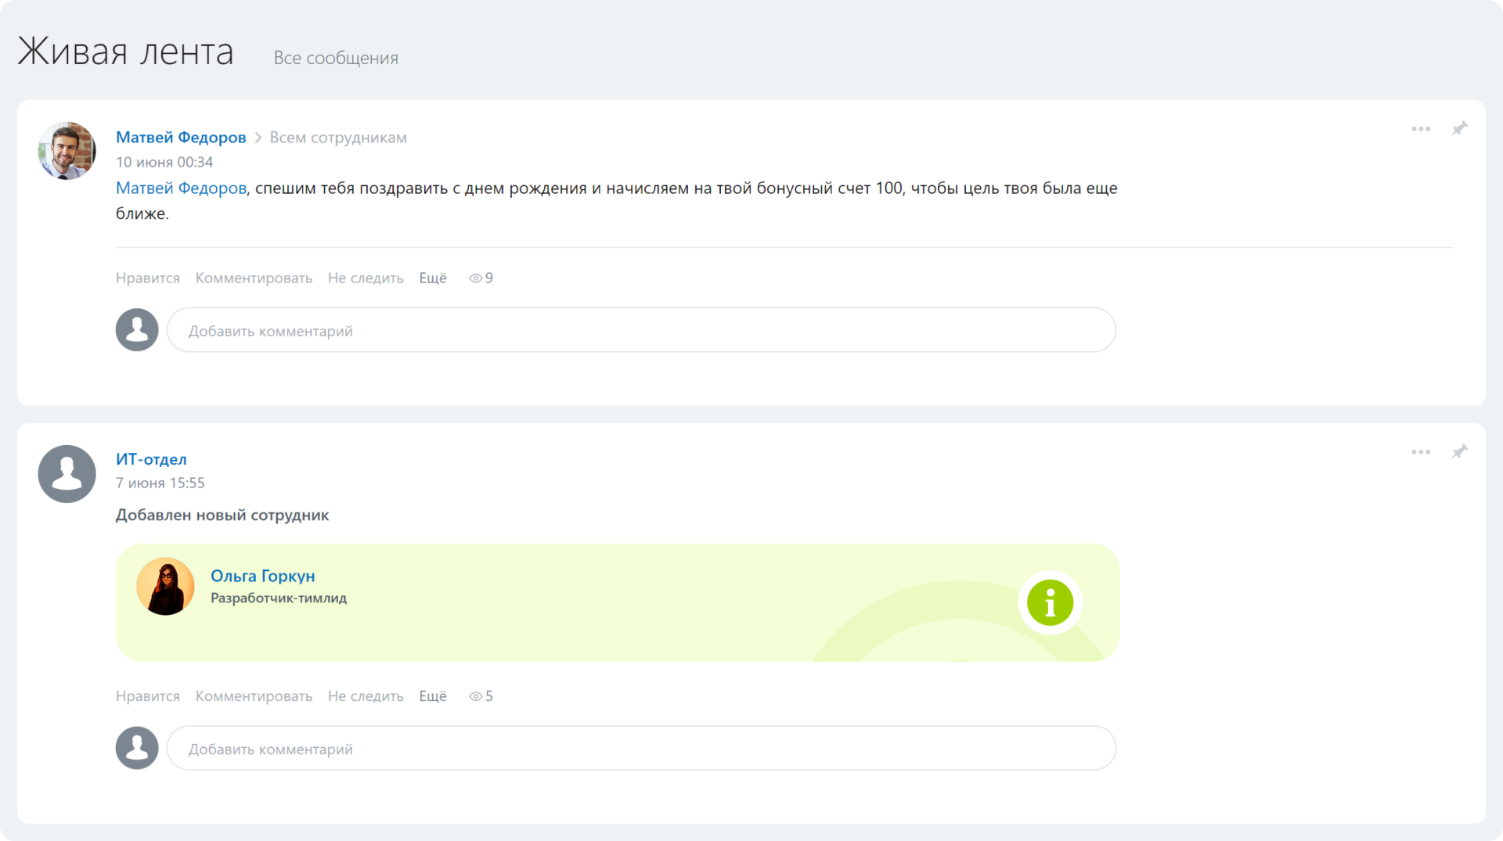This screenshot has height=841, width=1503.
Task: Toggle Не следить on the birthday post
Action: (x=366, y=278)
